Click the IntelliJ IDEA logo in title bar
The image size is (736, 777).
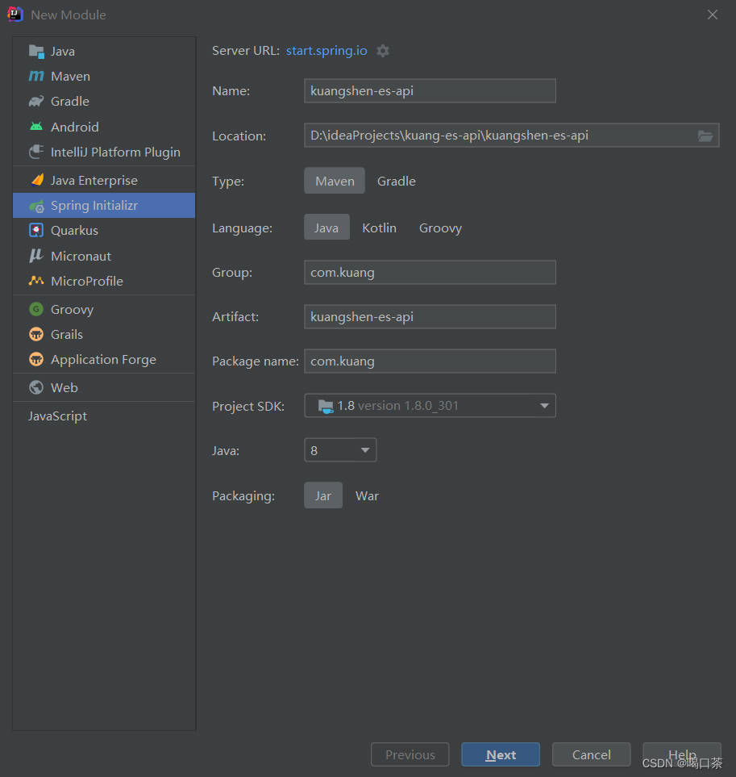15,14
